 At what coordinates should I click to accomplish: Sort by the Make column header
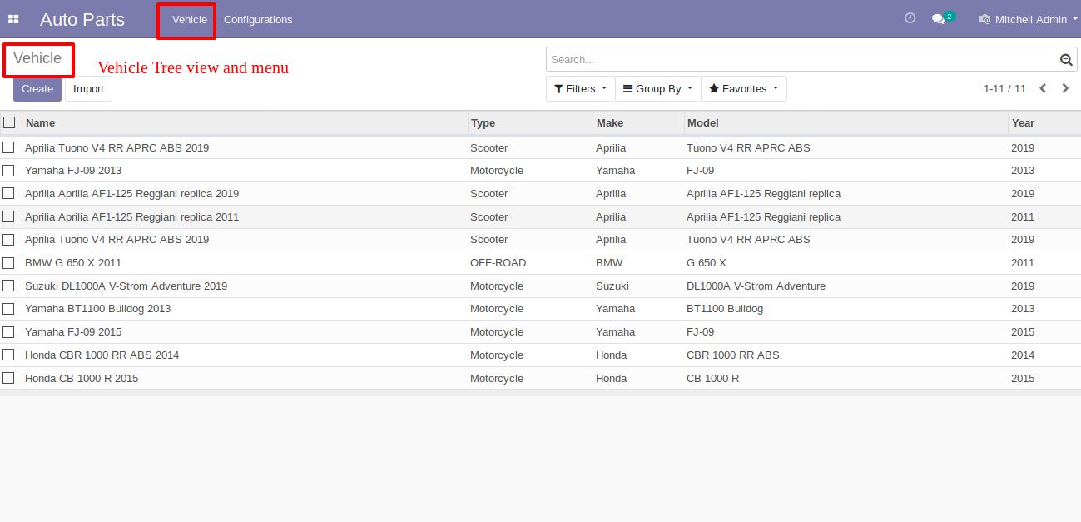point(638,122)
